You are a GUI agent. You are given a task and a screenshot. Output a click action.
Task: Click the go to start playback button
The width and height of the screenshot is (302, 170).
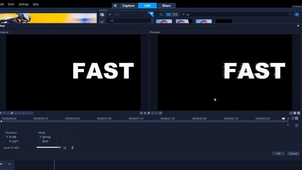coord(141,113)
